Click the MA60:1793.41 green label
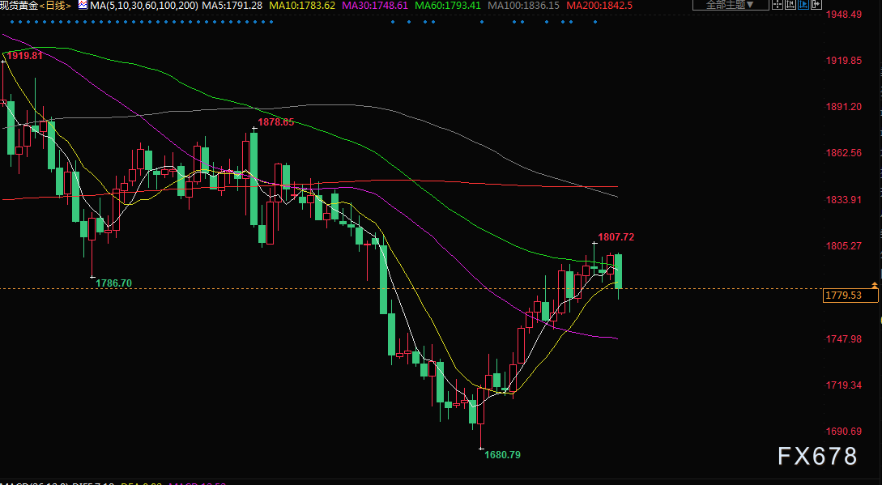 tap(448, 6)
